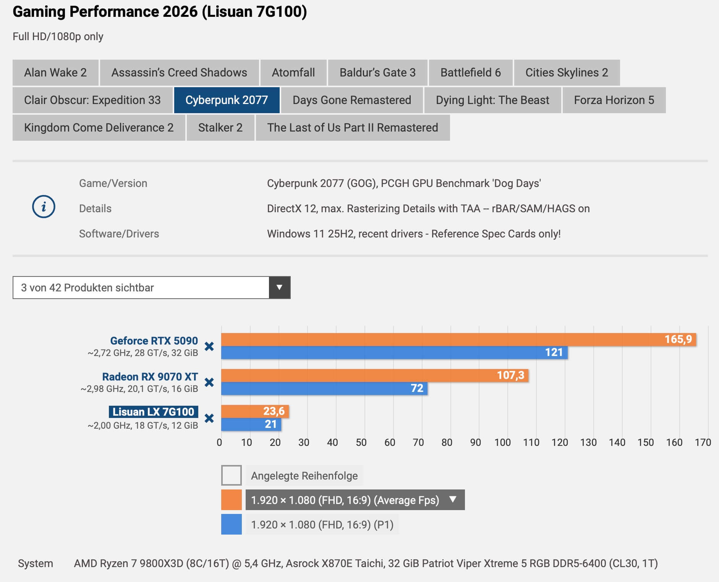Click the blue 121 bar for RTX 5090
This screenshot has height=582, width=719.
click(x=394, y=353)
